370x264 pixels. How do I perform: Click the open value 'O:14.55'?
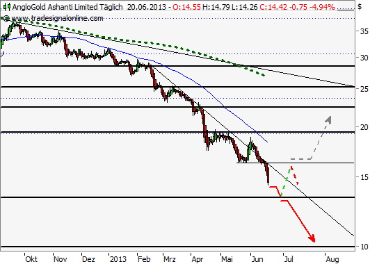click(x=186, y=7)
